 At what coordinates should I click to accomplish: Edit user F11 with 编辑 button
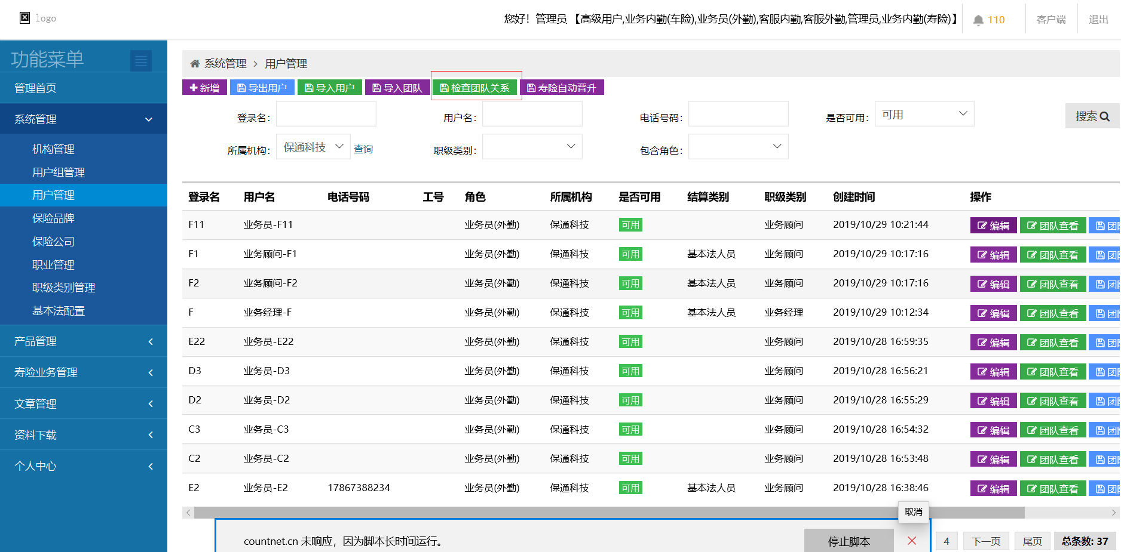[x=993, y=226]
